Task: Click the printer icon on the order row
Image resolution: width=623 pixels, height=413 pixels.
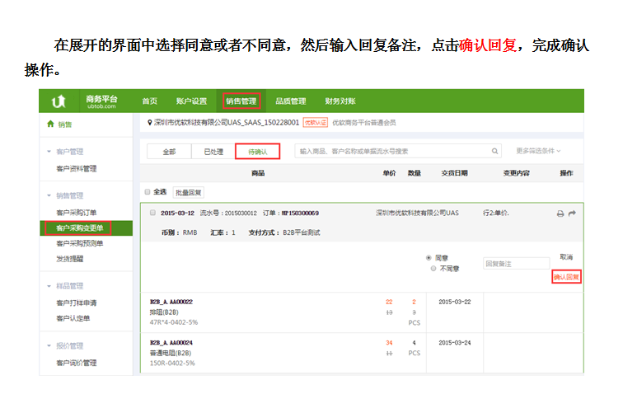Action: (560, 214)
